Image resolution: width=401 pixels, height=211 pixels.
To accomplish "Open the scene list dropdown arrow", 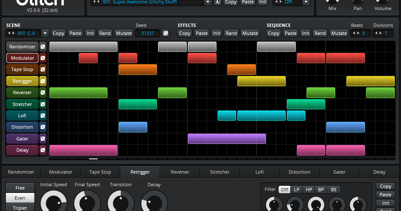I will [45, 33].
